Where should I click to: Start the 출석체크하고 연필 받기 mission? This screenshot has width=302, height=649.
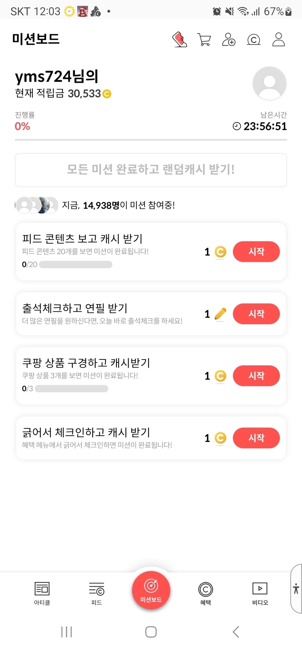pyautogui.click(x=256, y=314)
